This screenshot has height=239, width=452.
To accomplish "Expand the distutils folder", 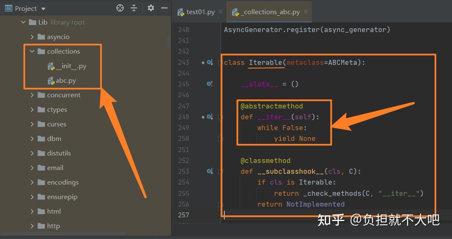I will (x=32, y=153).
